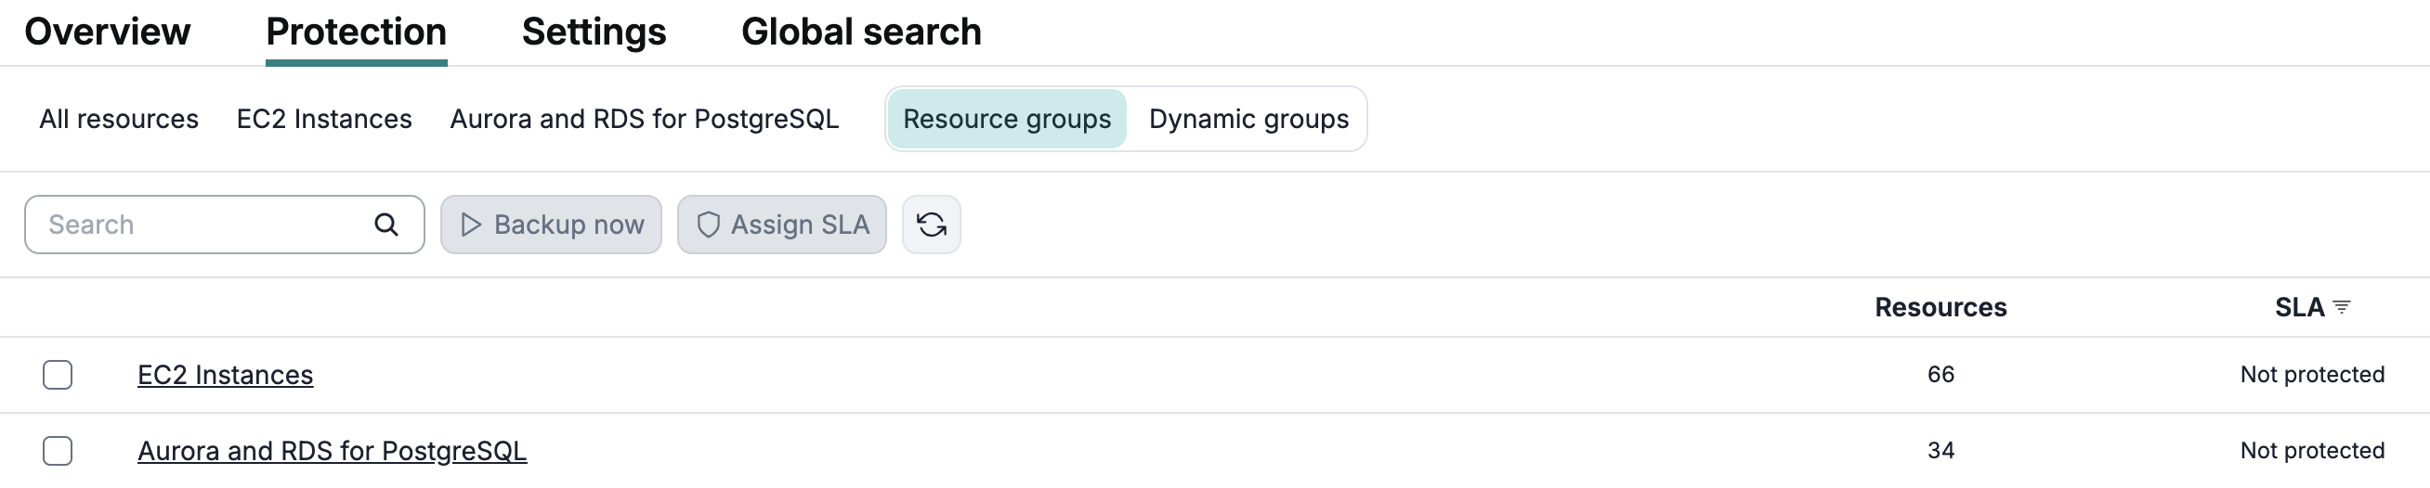Image resolution: width=2430 pixels, height=488 pixels.
Task: Open the EC2 Instances group link
Action: 226,375
